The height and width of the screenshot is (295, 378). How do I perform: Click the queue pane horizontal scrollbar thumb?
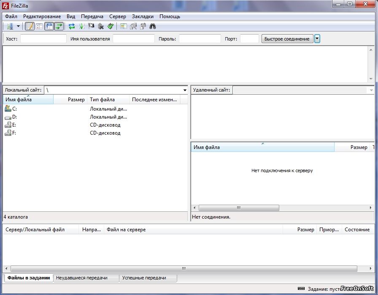pos(184,268)
